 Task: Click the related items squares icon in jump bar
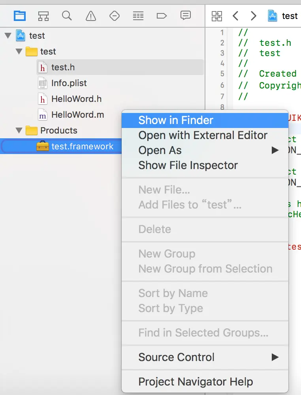coord(217,16)
